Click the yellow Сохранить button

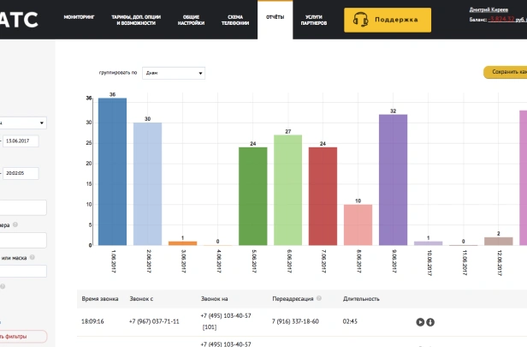506,72
